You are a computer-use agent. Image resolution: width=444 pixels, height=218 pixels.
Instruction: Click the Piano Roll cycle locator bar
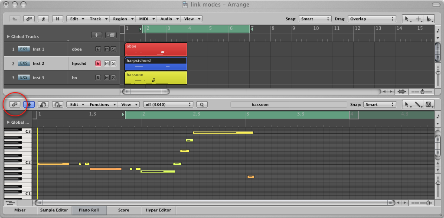click(x=238, y=115)
